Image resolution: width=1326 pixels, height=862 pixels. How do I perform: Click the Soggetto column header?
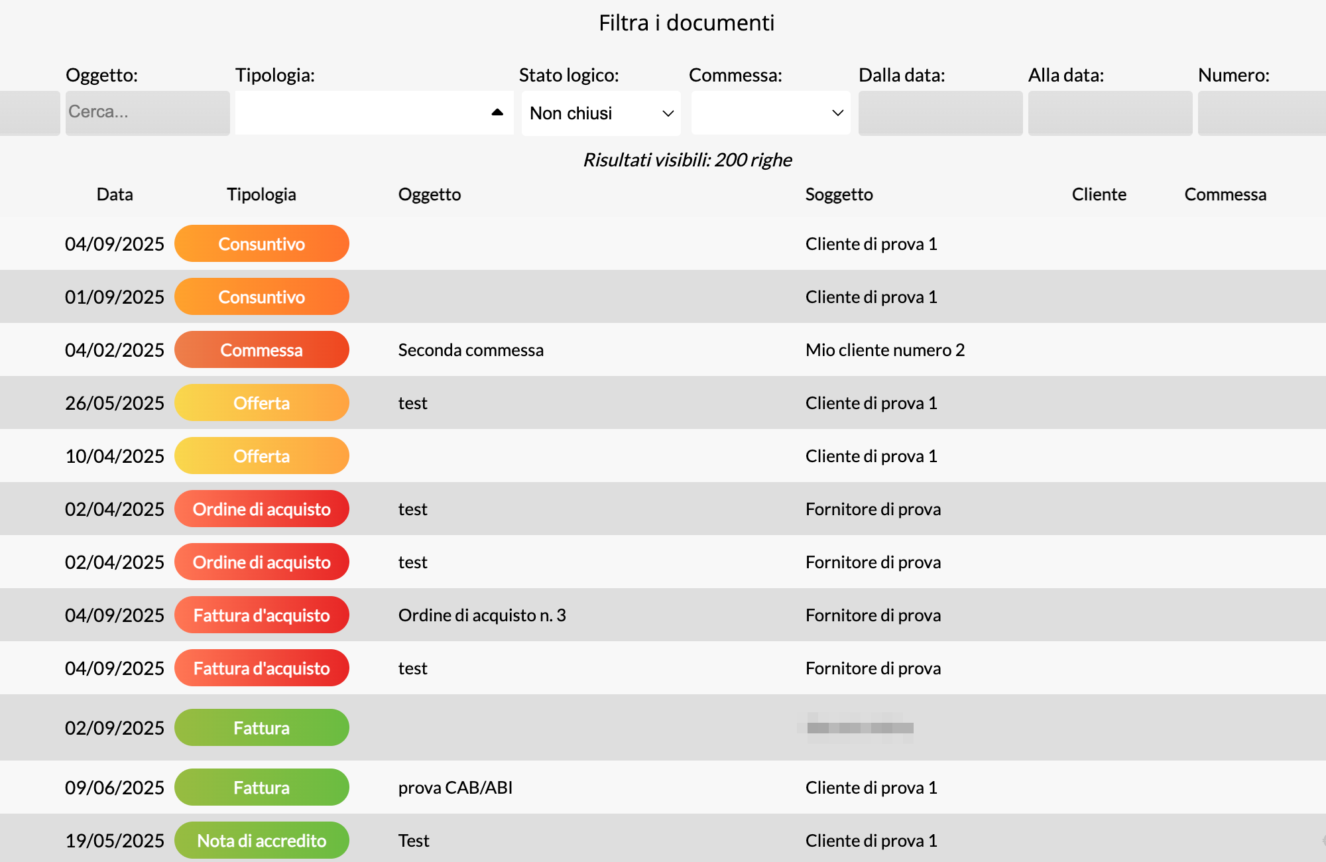[x=839, y=194]
